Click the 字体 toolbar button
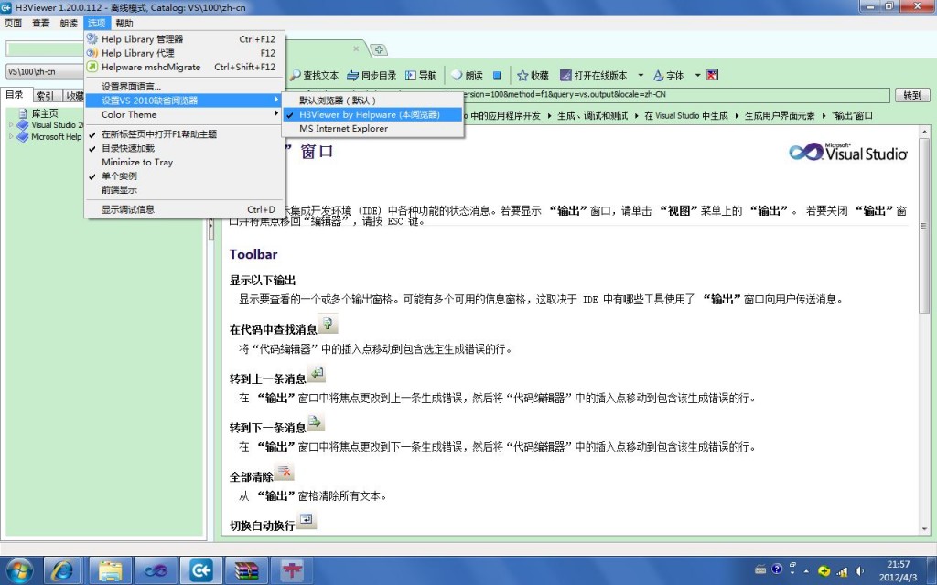Image resolution: width=937 pixels, height=585 pixels. (668, 75)
